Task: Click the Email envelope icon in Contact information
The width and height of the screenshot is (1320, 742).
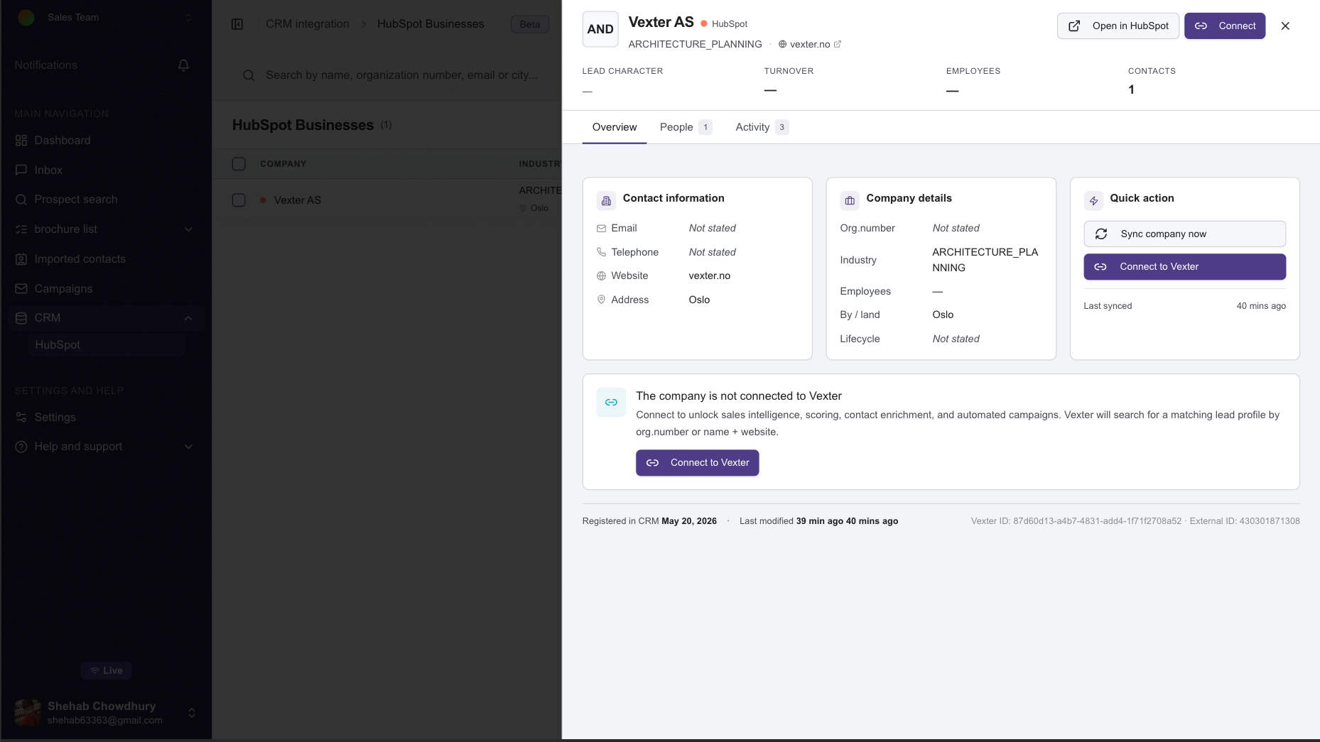Action: click(601, 229)
